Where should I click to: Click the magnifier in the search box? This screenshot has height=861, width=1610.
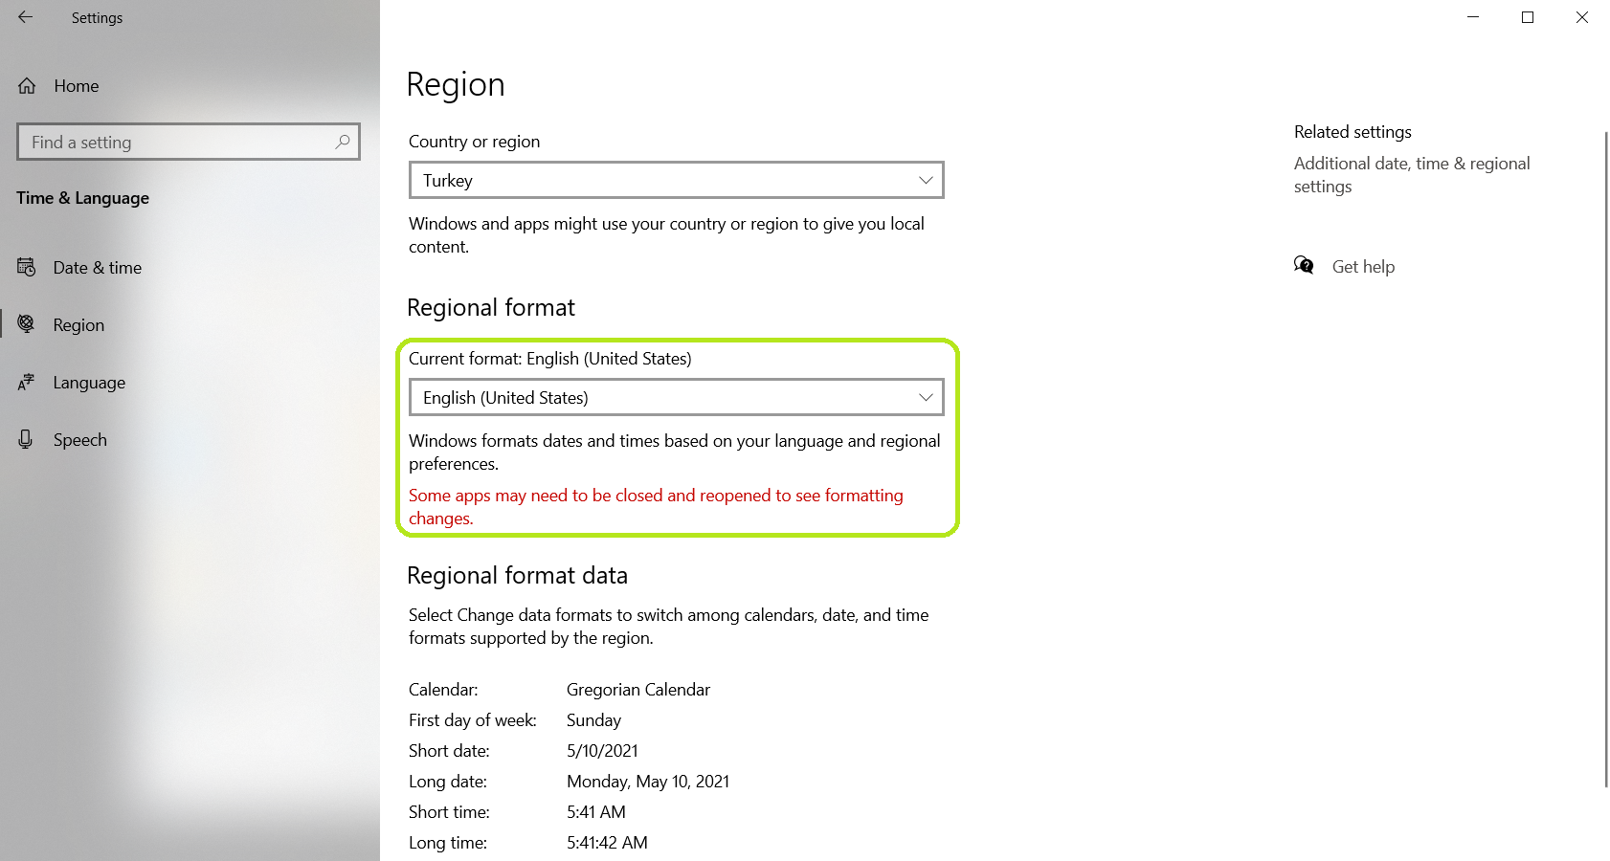(342, 142)
